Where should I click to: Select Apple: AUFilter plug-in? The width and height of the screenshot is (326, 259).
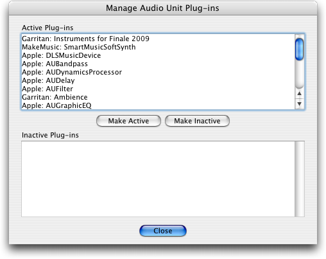(x=158, y=89)
